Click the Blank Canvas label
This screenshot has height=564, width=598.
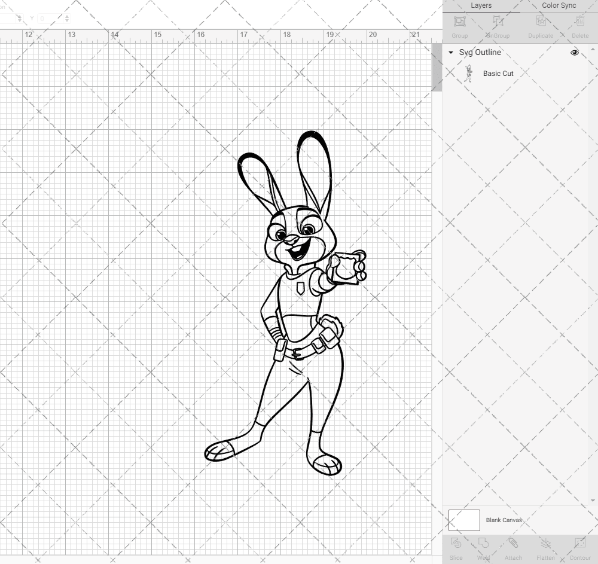tap(504, 520)
